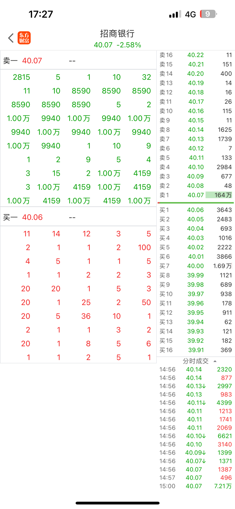Collapse the 分时成交 triangle arrow
The width and height of the screenshot is (235, 509).
pos(215,361)
